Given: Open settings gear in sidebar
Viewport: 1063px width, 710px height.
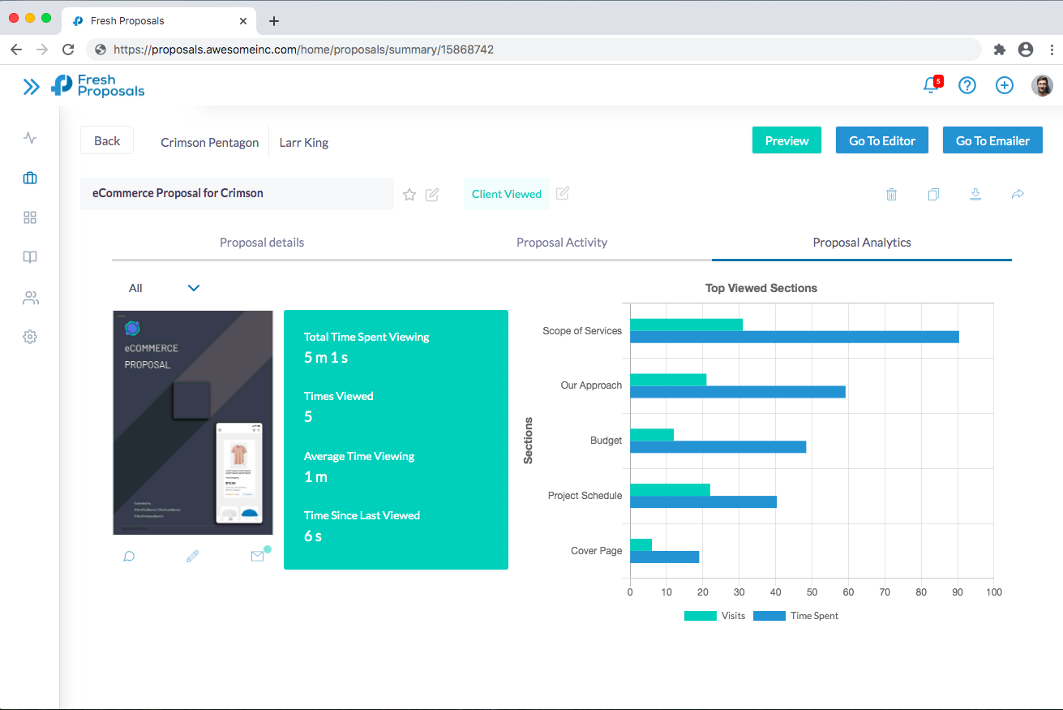Looking at the screenshot, I should 30,337.
